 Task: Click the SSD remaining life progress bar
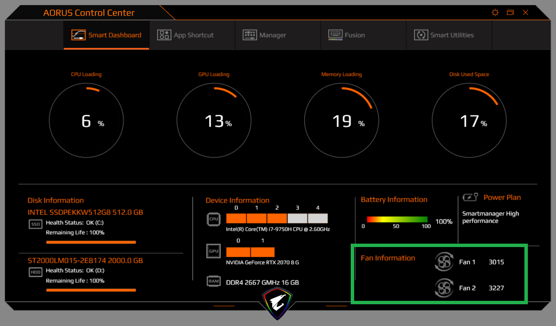(x=91, y=242)
